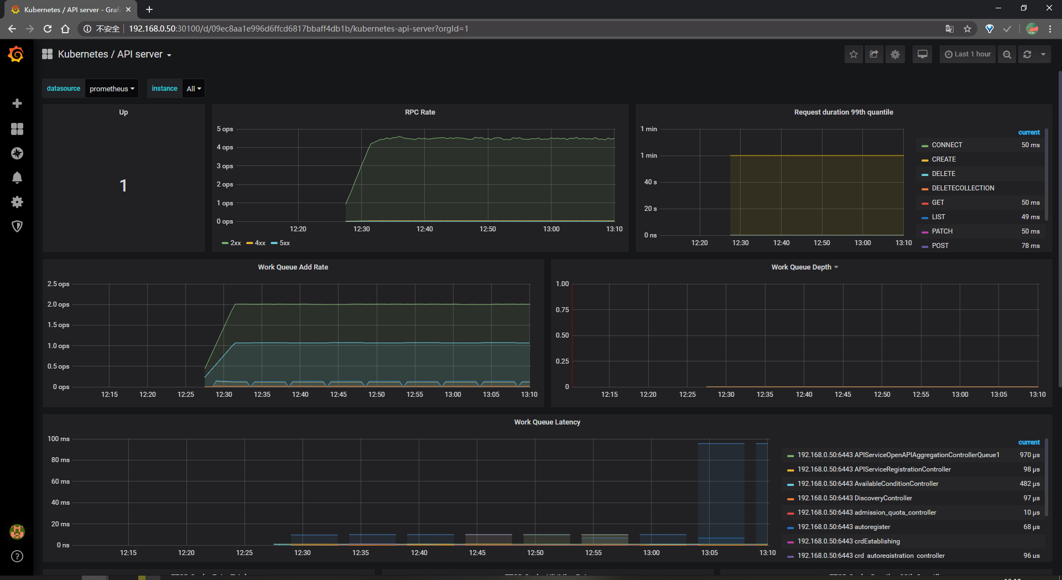Toggle the POST legend series
1062x580 pixels.
click(x=940, y=246)
